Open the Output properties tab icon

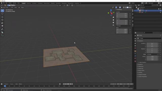(135, 41)
